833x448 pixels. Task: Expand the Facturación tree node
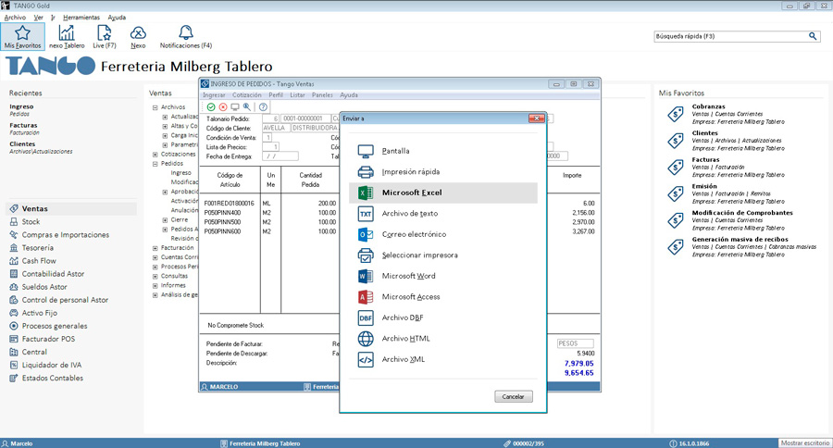155,248
